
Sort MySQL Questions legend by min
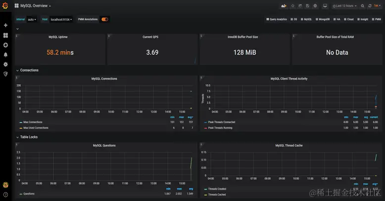[x=168, y=189]
